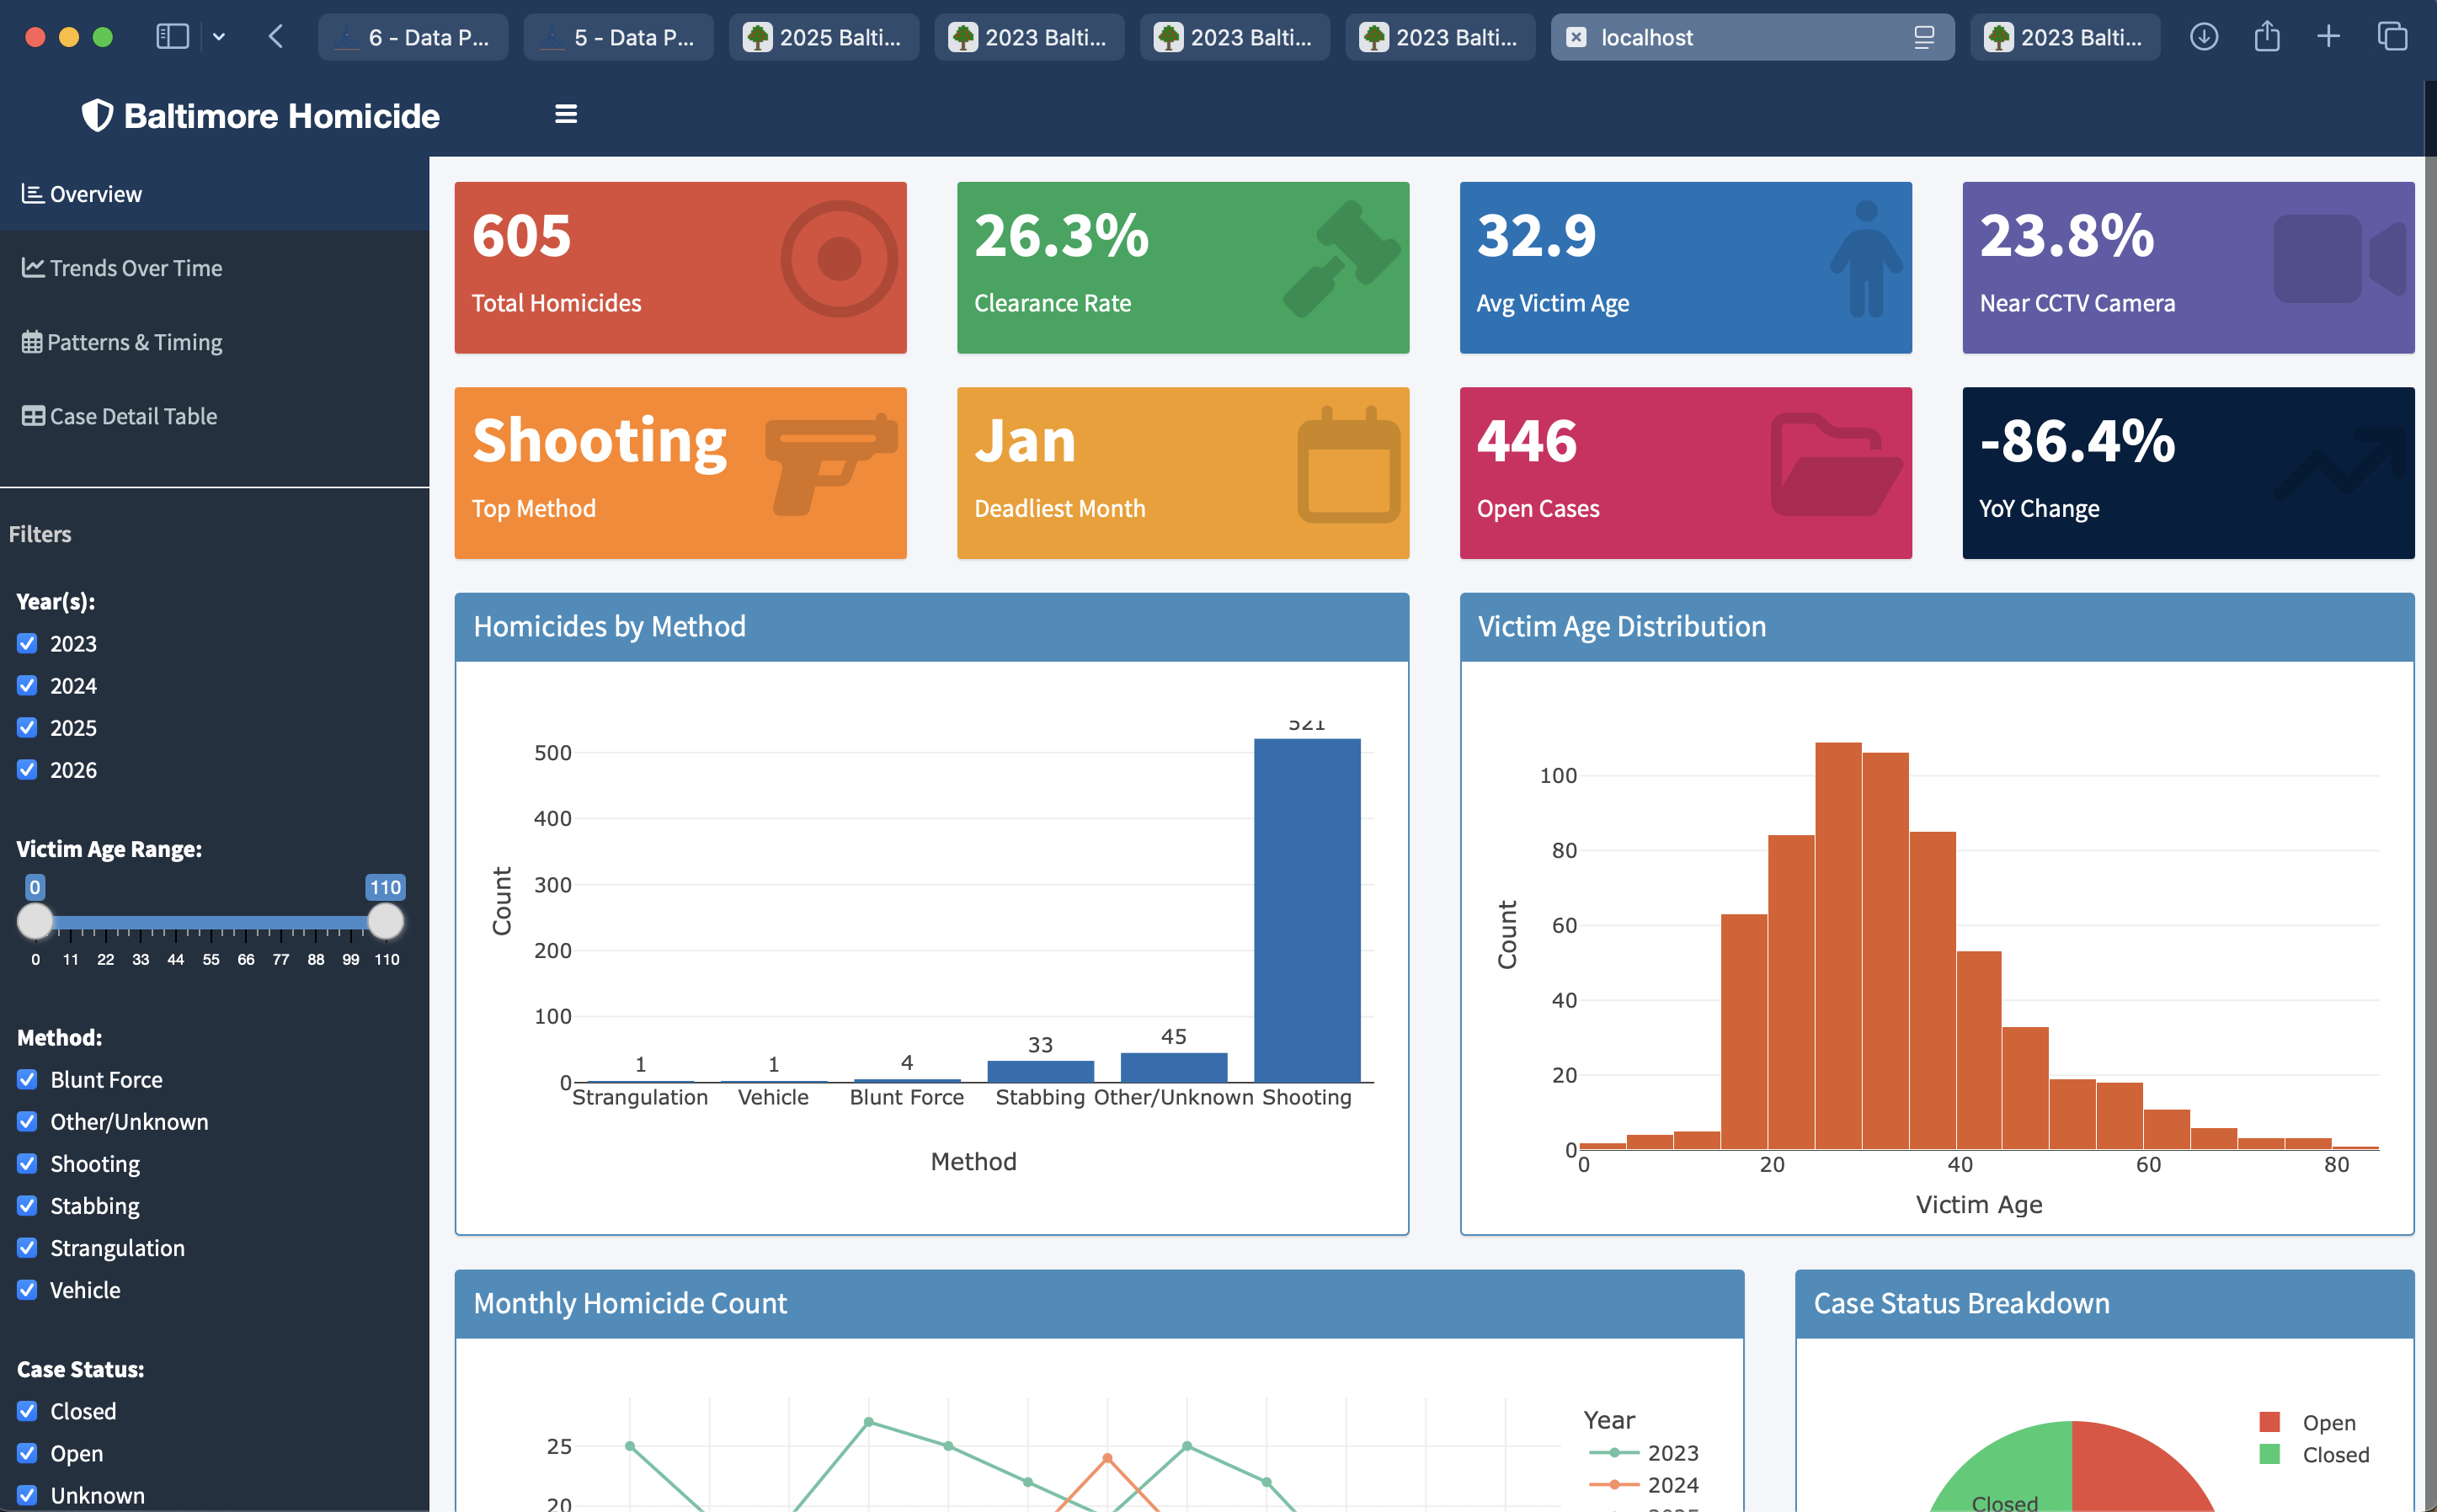Collapse navigation with the hamburger toggle
Viewport: 2437px width, 1512px height.
coord(566,114)
